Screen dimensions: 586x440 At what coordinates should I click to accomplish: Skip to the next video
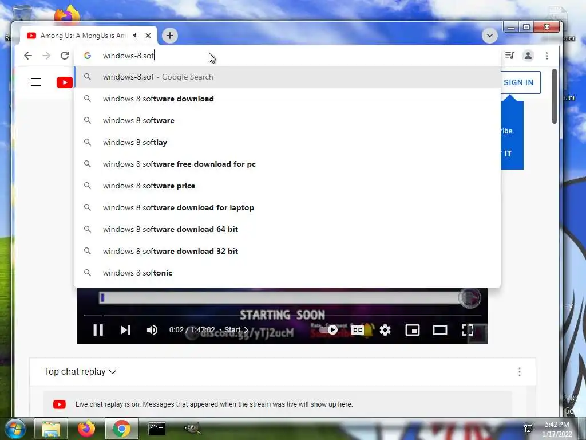click(x=125, y=330)
